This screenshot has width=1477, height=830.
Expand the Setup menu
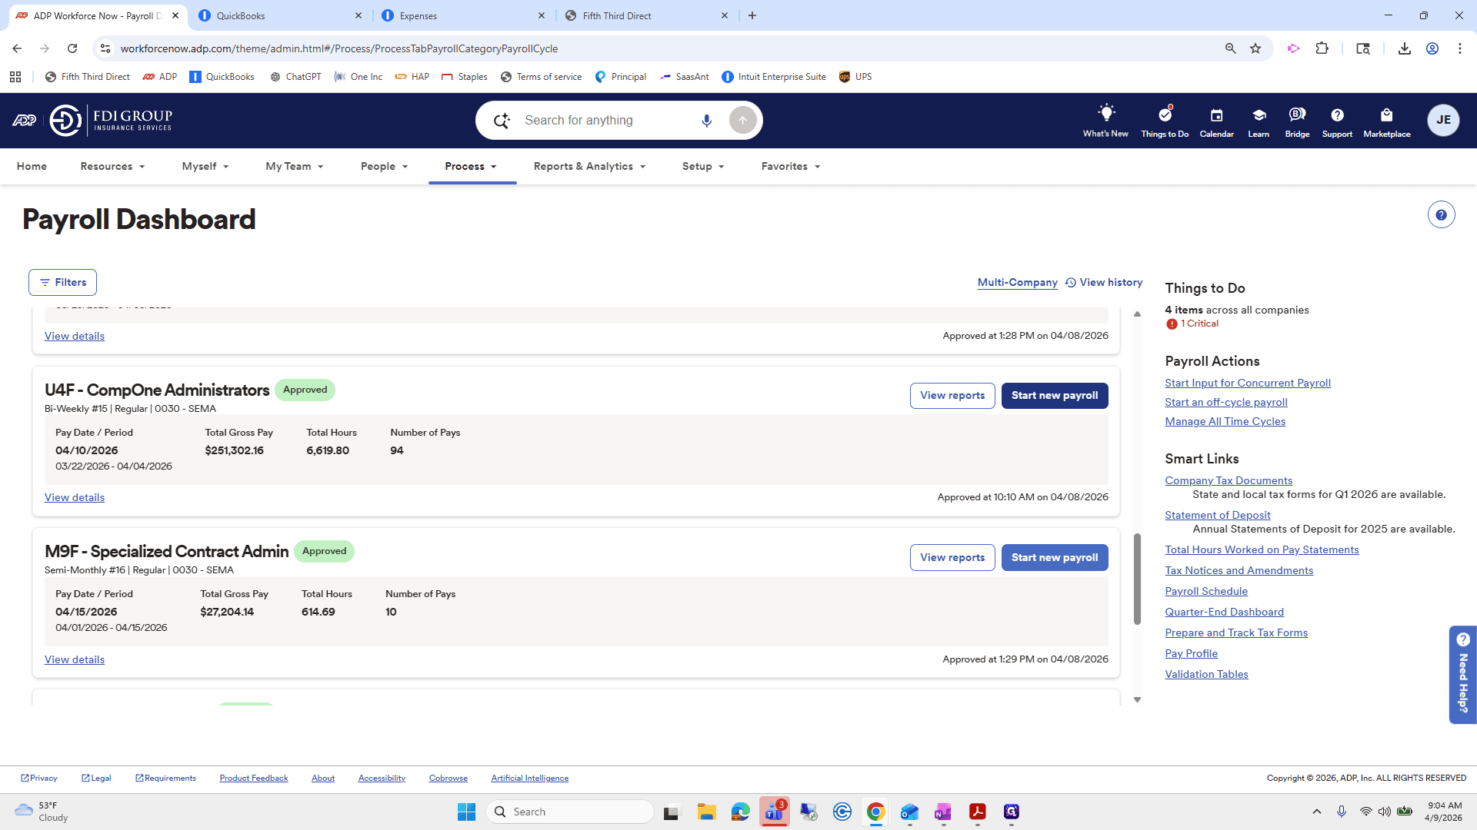[x=703, y=166]
